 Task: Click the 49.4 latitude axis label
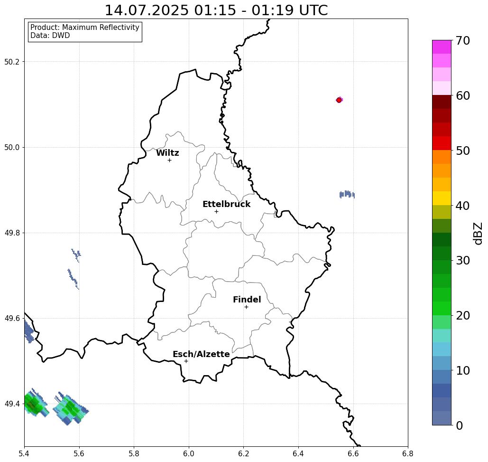pyautogui.click(x=12, y=404)
